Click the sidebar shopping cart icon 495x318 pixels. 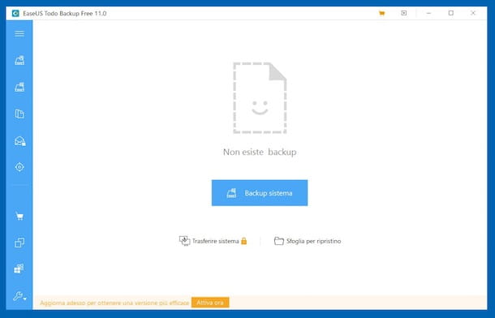coord(19,216)
